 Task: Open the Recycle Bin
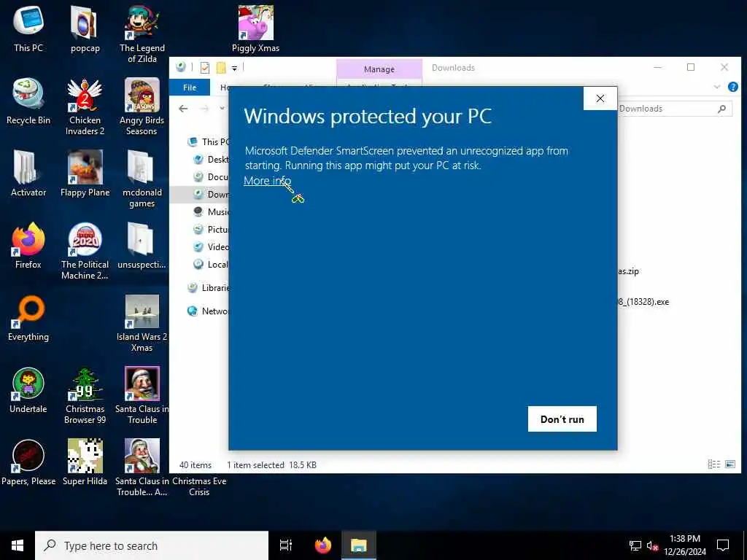(28, 101)
